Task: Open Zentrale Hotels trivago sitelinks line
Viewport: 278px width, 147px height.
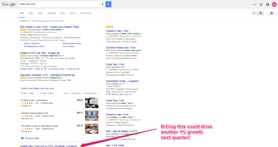Action: pyautogui.click(x=50, y=69)
